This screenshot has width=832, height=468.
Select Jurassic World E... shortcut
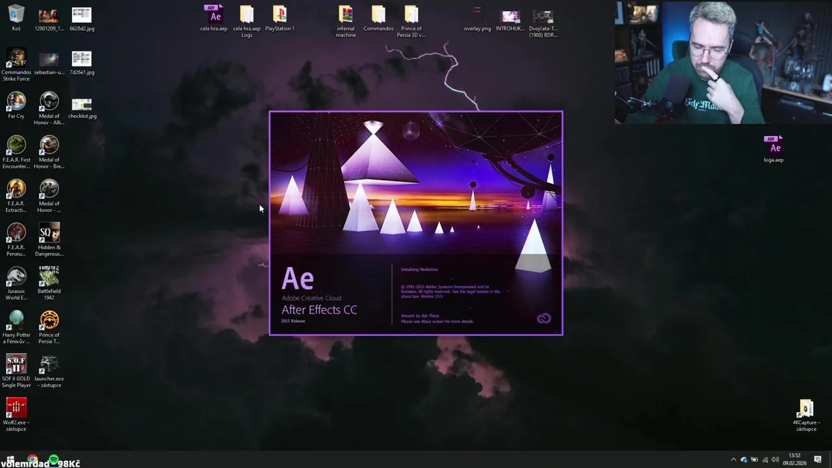tap(16, 283)
